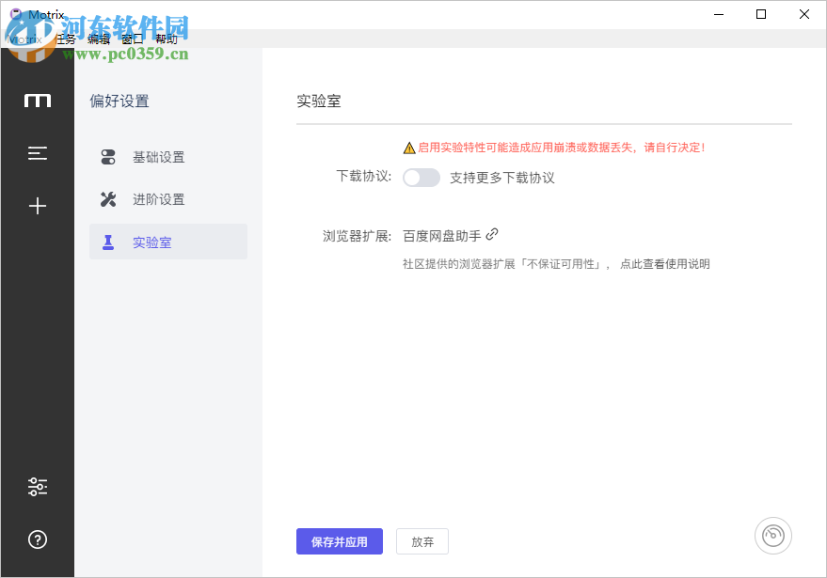Switch to the 基础设置 section

click(x=158, y=157)
